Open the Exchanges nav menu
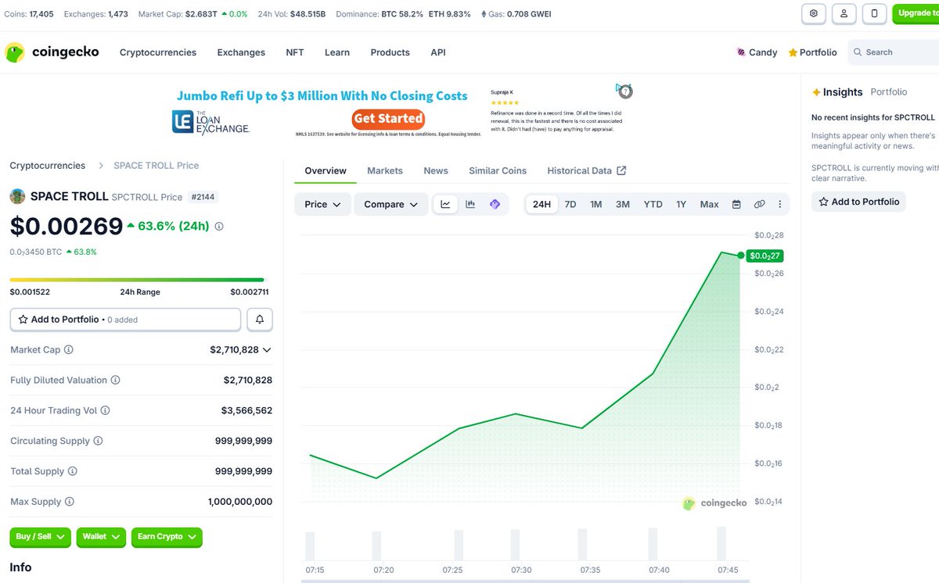 point(241,52)
